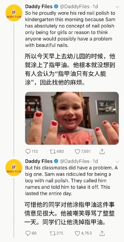124x242 pixels.
Task: Open first tweet's dropdown chevron menu
Action: [x=117, y=7]
